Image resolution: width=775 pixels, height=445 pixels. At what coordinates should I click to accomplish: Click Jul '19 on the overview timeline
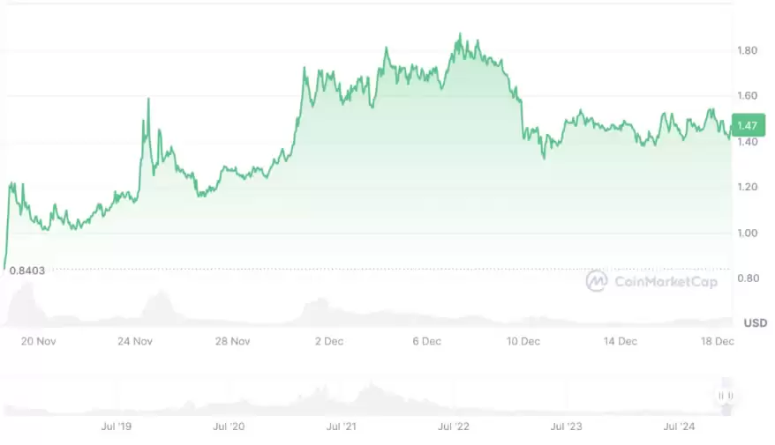pyautogui.click(x=117, y=426)
